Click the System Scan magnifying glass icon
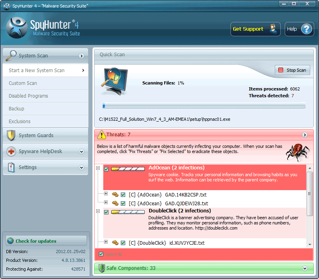The width and height of the screenshot is (319, 279). pyautogui.click(x=11, y=55)
